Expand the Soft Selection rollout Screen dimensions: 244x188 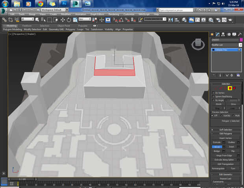coord(226,130)
